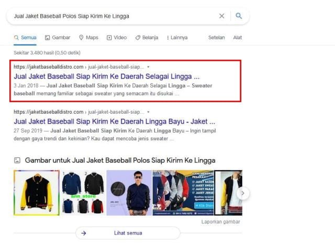Viewport: 335px width, 243px height.
Task: Open Setelan settings menu
Action: (x=216, y=38)
